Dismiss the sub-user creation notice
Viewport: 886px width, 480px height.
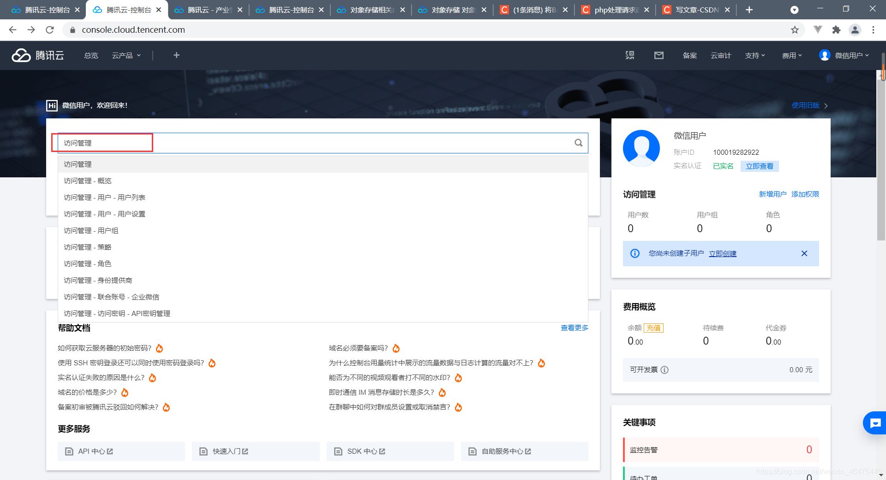[804, 253]
